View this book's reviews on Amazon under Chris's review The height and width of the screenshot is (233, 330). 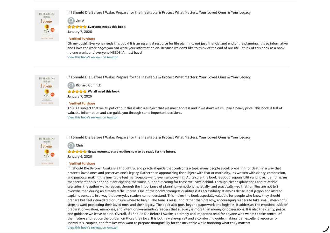tap(93, 228)
